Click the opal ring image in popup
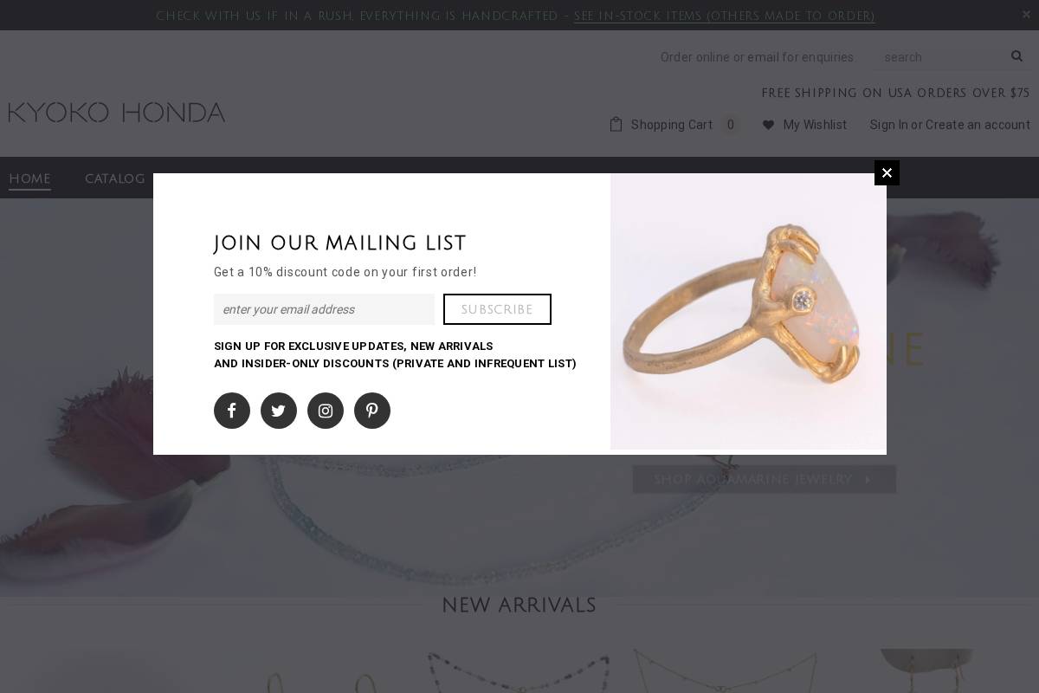This screenshot has width=1039, height=693. 748,312
